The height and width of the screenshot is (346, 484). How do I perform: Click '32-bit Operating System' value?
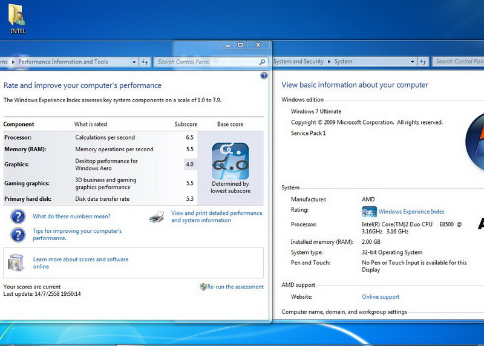click(392, 252)
